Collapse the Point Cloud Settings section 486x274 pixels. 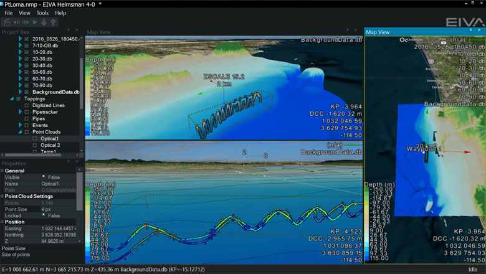pos(2,196)
